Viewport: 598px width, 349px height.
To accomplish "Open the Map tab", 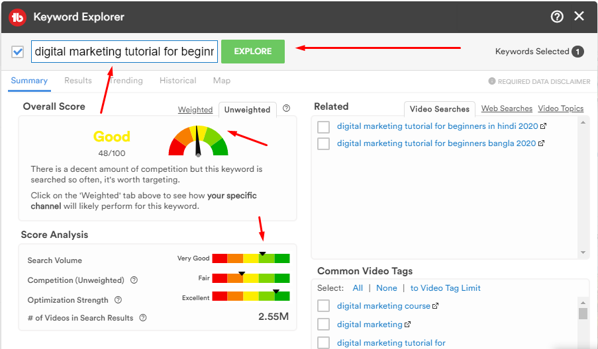I will [x=222, y=81].
